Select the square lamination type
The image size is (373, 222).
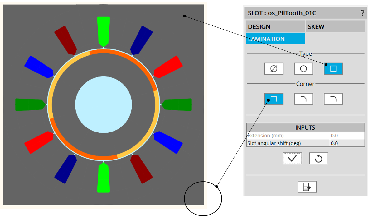(x=333, y=69)
